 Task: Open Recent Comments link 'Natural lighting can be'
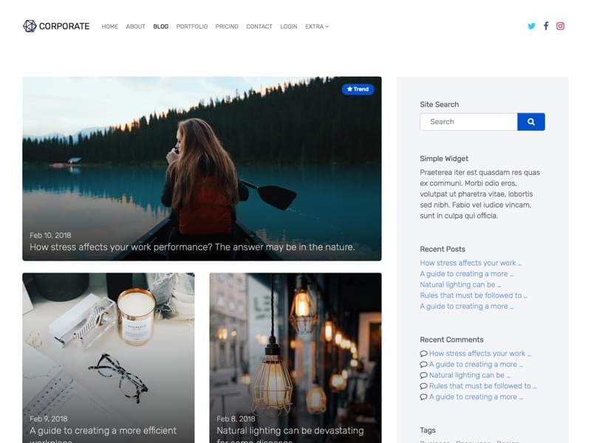pos(470,376)
